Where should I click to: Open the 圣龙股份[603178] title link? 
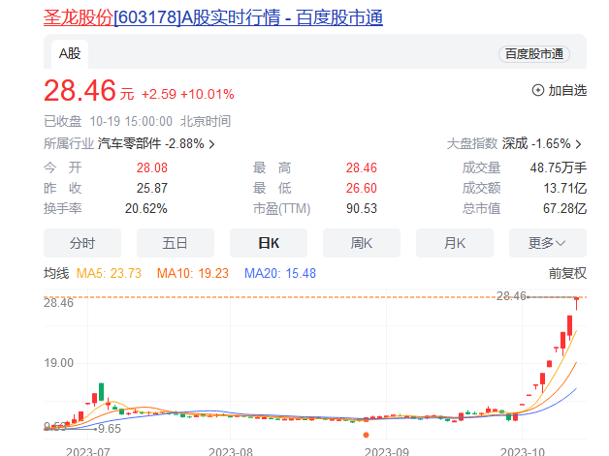coord(212,17)
